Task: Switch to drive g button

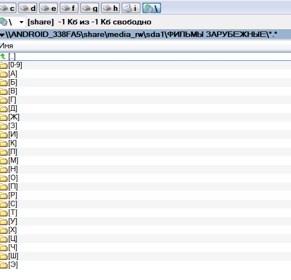Action: (90, 8)
